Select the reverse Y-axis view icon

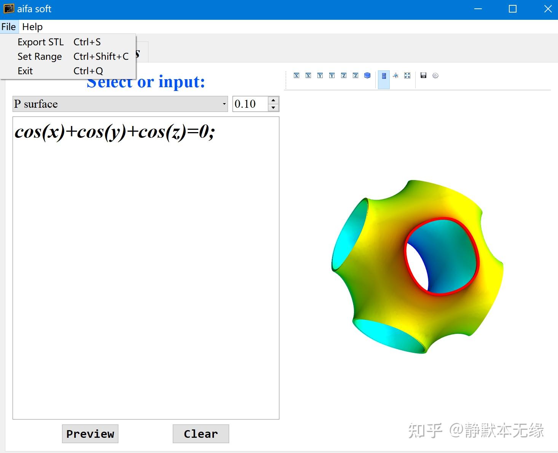click(x=332, y=75)
